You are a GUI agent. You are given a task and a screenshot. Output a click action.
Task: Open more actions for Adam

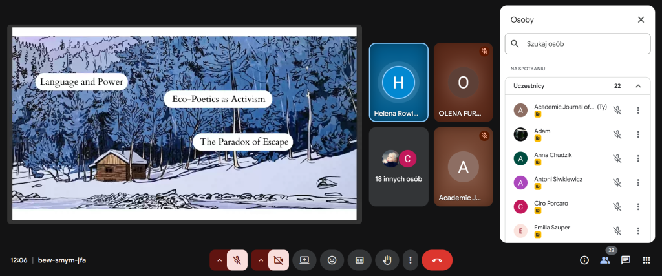pos(638,134)
